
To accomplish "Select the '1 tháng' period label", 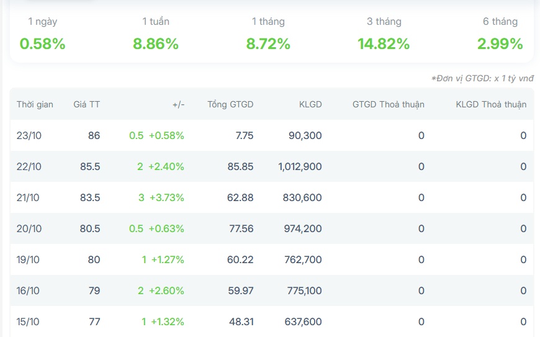I will point(268,22).
